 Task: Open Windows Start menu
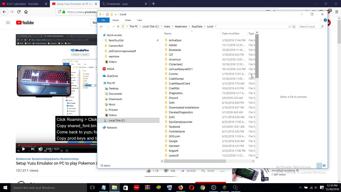(x=5, y=188)
